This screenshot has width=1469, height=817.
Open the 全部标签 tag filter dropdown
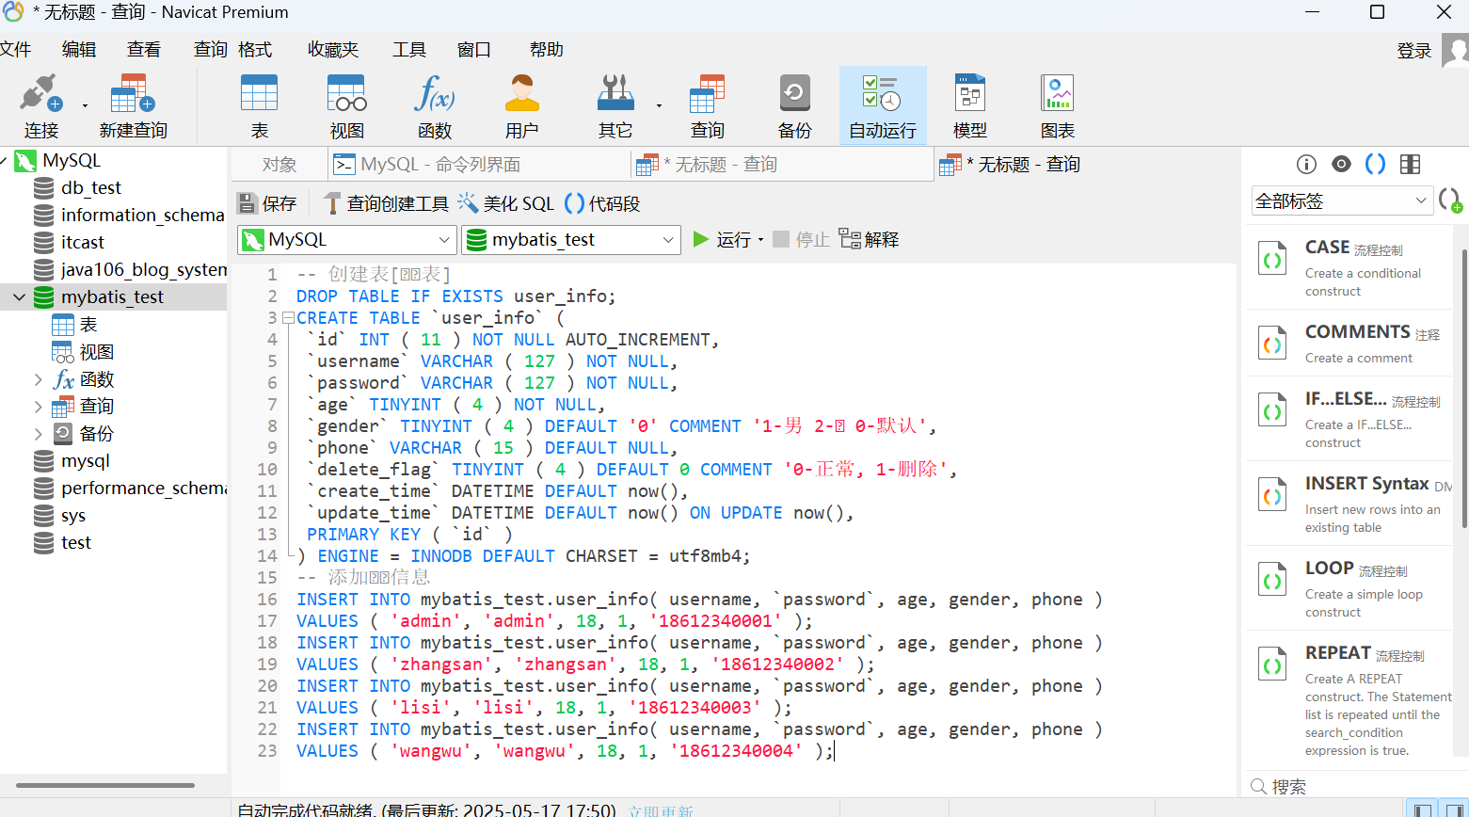1343,200
